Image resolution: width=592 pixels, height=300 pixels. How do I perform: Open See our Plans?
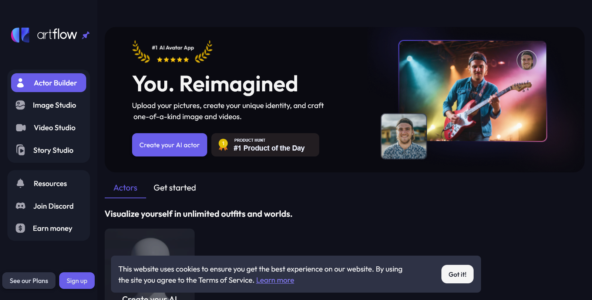tap(29, 281)
